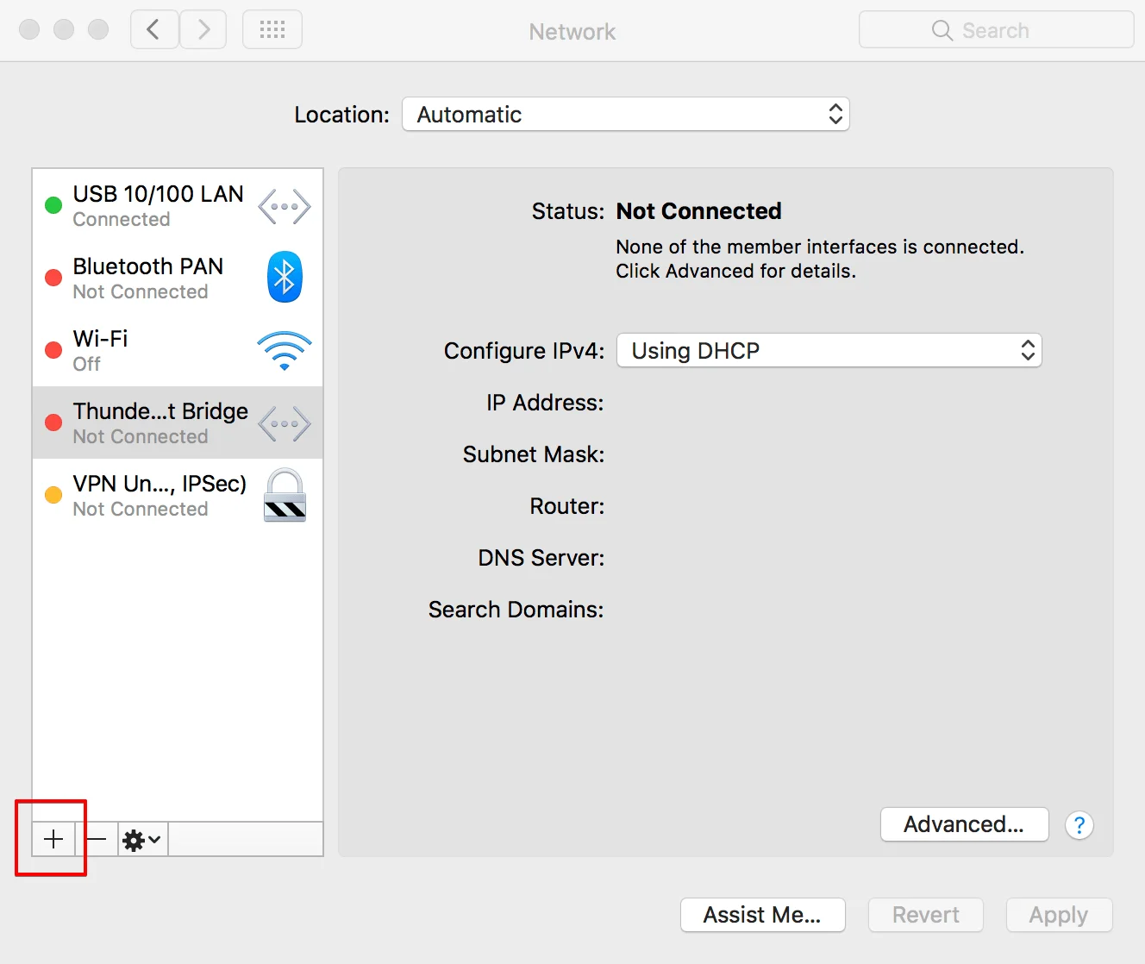Click the Apply button
The width and height of the screenshot is (1145, 964).
[x=1058, y=915]
